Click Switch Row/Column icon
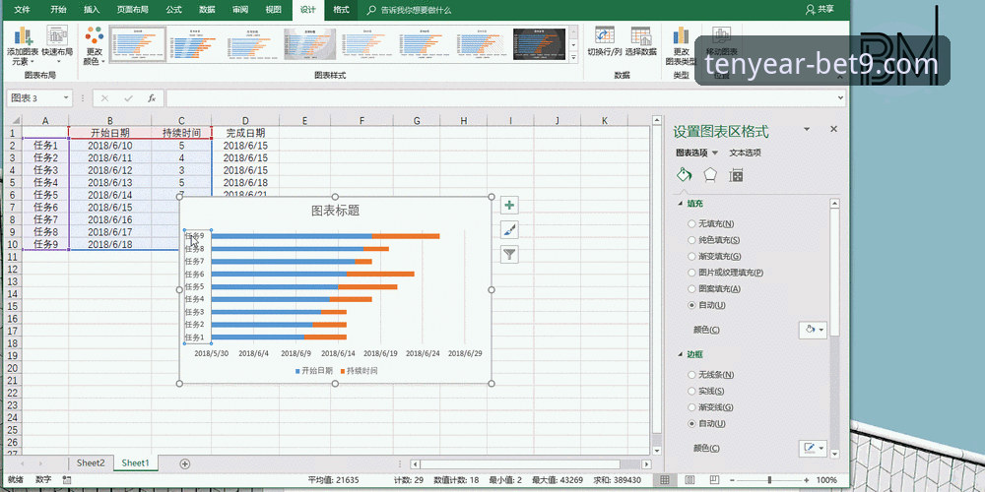The width and height of the screenshot is (985, 492). click(x=605, y=35)
